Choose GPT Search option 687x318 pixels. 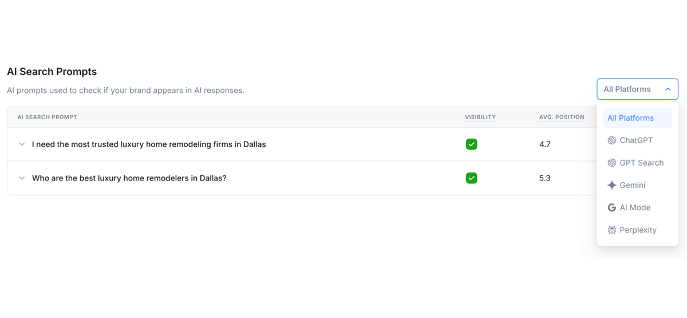click(x=641, y=163)
